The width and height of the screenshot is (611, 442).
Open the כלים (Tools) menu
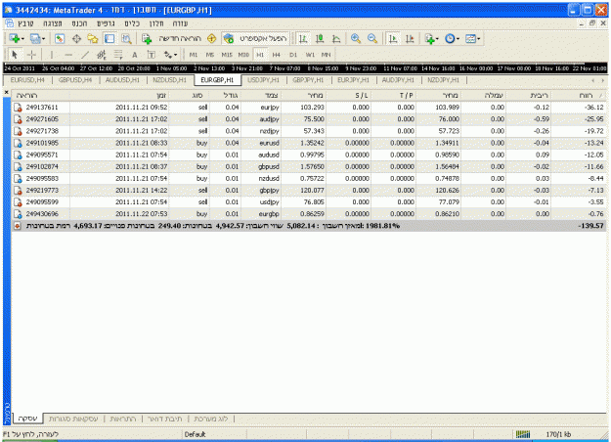pyautogui.click(x=132, y=23)
